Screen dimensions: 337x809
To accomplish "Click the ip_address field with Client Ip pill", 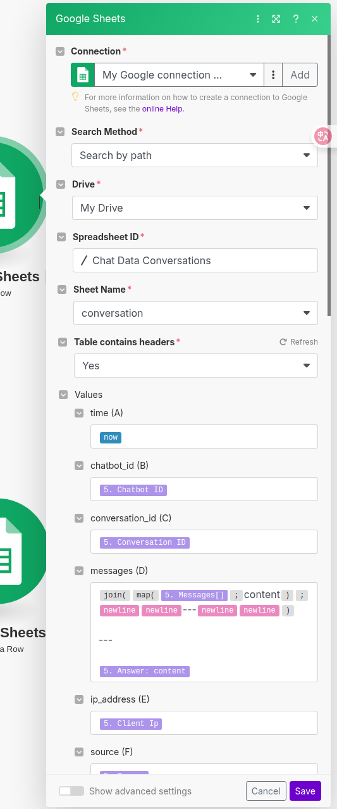I will pyautogui.click(x=204, y=723).
